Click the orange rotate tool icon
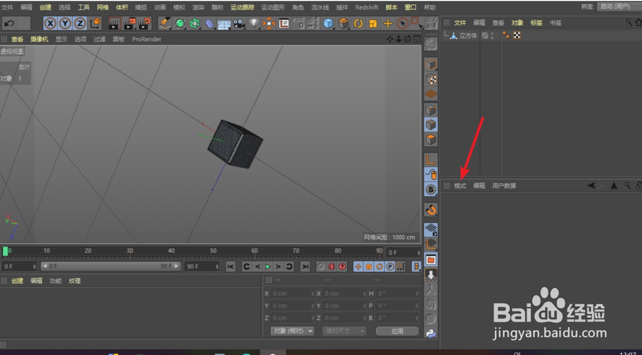Screen dimensions: 642x355 coord(358,24)
